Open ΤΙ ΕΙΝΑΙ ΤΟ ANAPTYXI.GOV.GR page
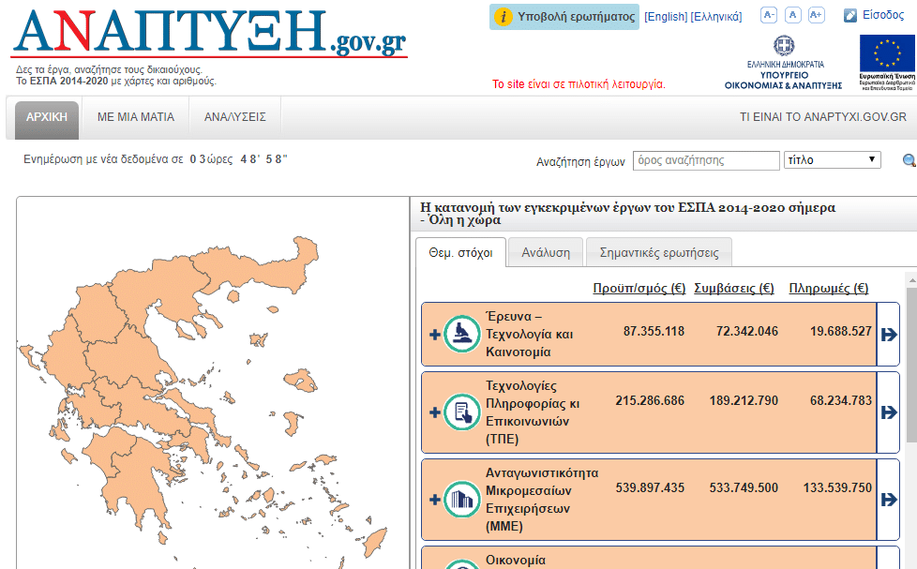The width and height of the screenshot is (917, 569). tap(823, 117)
